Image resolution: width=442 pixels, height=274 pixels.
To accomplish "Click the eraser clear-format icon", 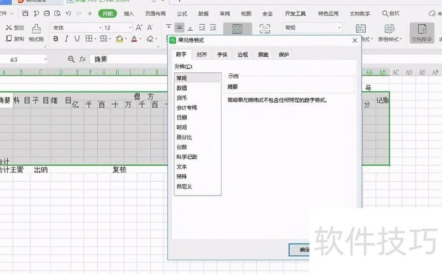I will pos(150,39).
